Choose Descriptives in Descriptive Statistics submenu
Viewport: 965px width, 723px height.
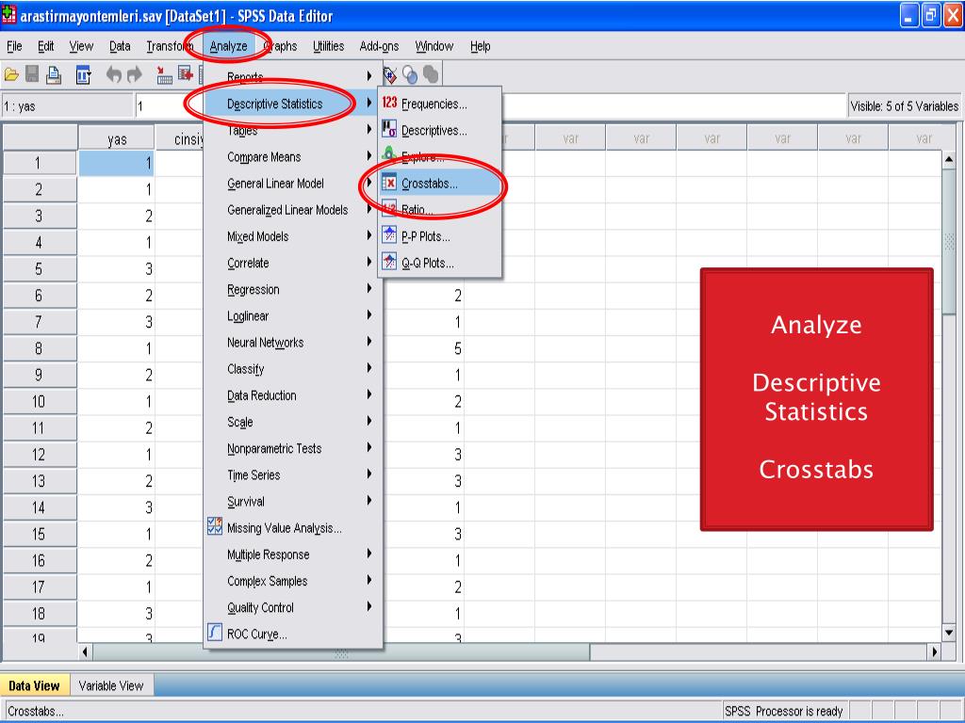[433, 131]
